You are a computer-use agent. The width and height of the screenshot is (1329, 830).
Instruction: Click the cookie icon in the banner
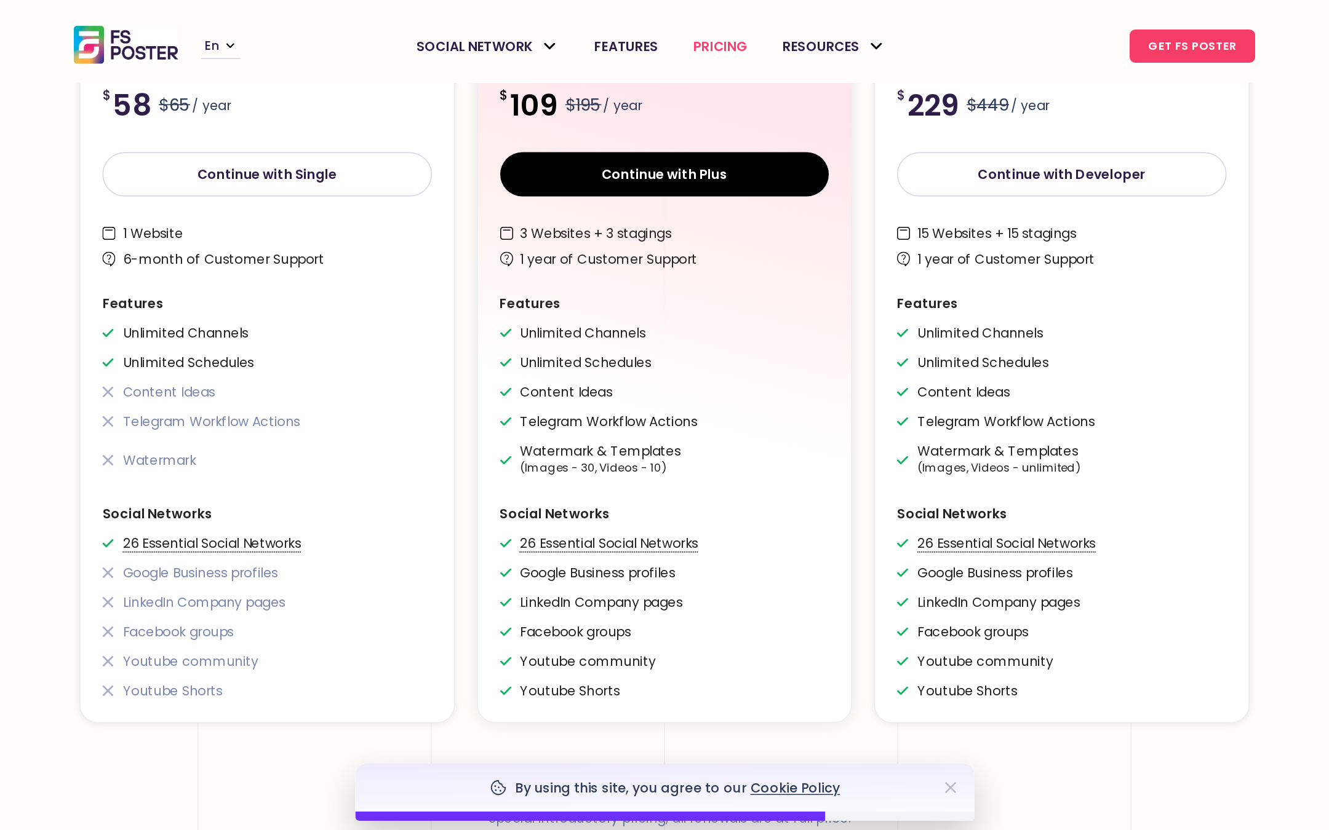[498, 788]
